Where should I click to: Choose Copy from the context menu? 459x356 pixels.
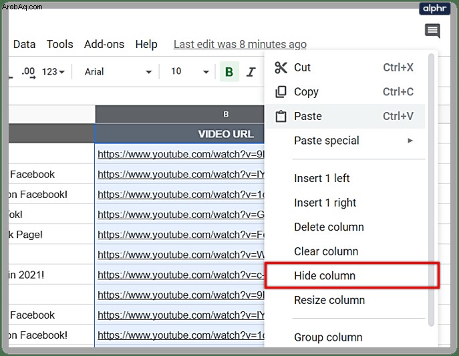pyautogui.click(x=345, y=92)
